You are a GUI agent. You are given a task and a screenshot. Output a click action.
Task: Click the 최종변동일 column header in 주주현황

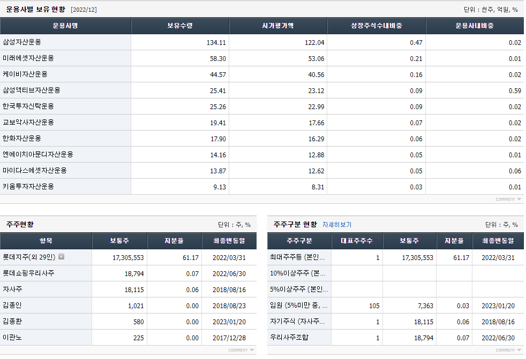coord(229,241)
